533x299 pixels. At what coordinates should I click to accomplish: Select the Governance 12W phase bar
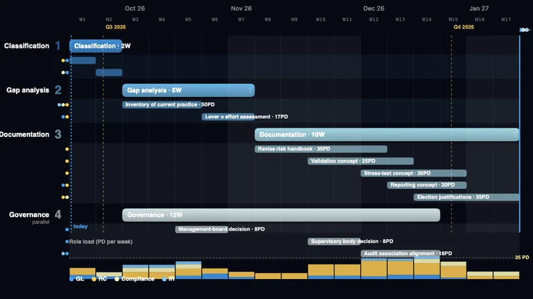pos(281,215)
